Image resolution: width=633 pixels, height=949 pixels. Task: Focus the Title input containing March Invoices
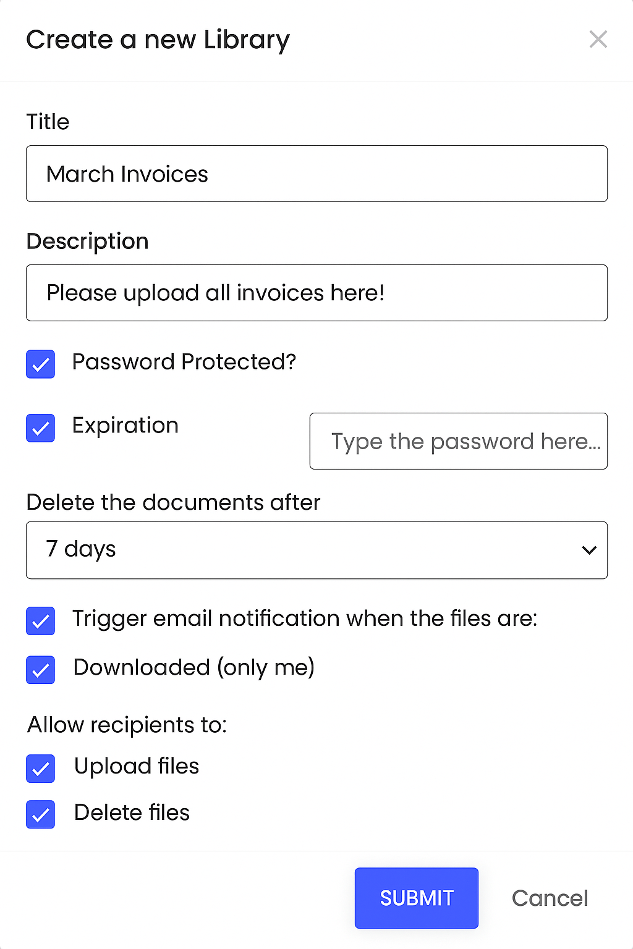coord(316,174)
